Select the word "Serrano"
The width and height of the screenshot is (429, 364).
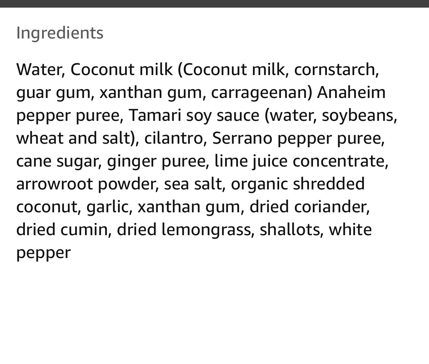[x=242, y=138]
